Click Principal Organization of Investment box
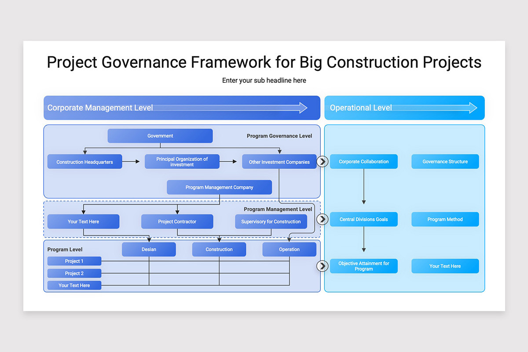The height and width of the screenshot is (352, 528). pos(182,162)
